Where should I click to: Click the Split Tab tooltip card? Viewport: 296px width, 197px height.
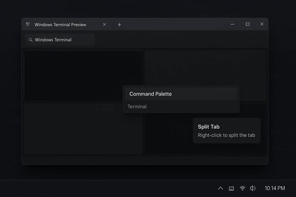coord(227,131)
